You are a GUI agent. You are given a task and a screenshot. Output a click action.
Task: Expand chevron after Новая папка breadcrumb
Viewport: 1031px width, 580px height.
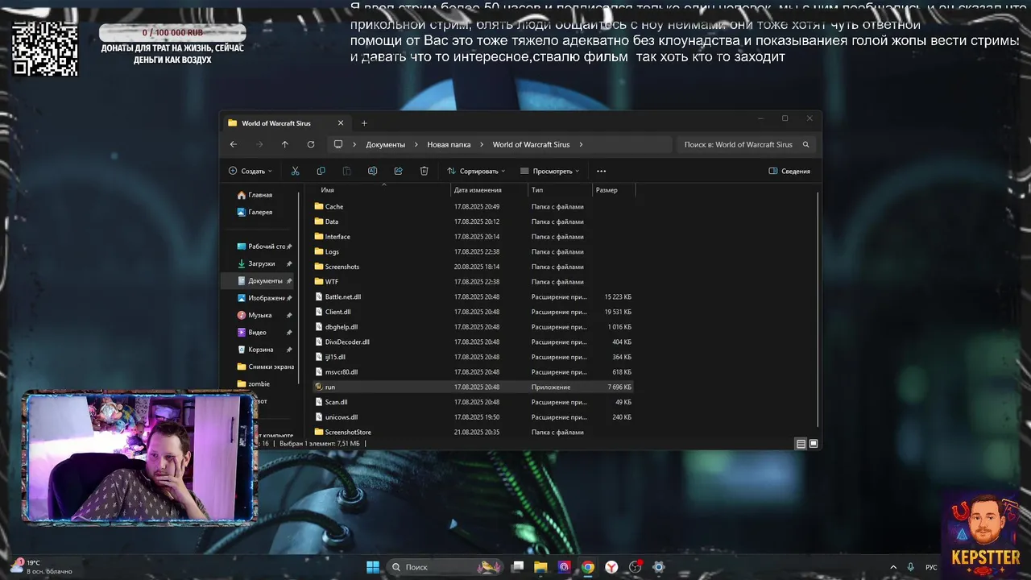[482, 144]
